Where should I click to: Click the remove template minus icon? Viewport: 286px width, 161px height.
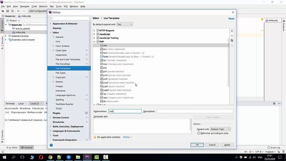tap(232, 36)
